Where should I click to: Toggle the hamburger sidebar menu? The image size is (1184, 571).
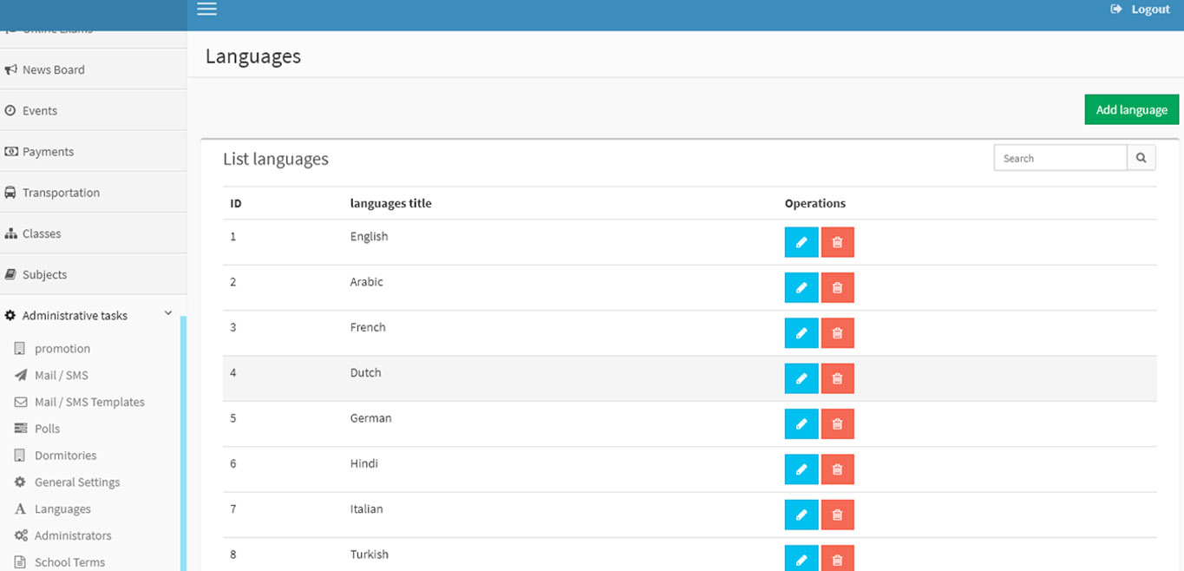(x=206, y=10)
